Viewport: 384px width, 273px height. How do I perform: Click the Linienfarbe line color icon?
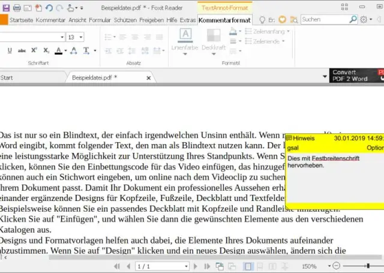tap(186, 35)
